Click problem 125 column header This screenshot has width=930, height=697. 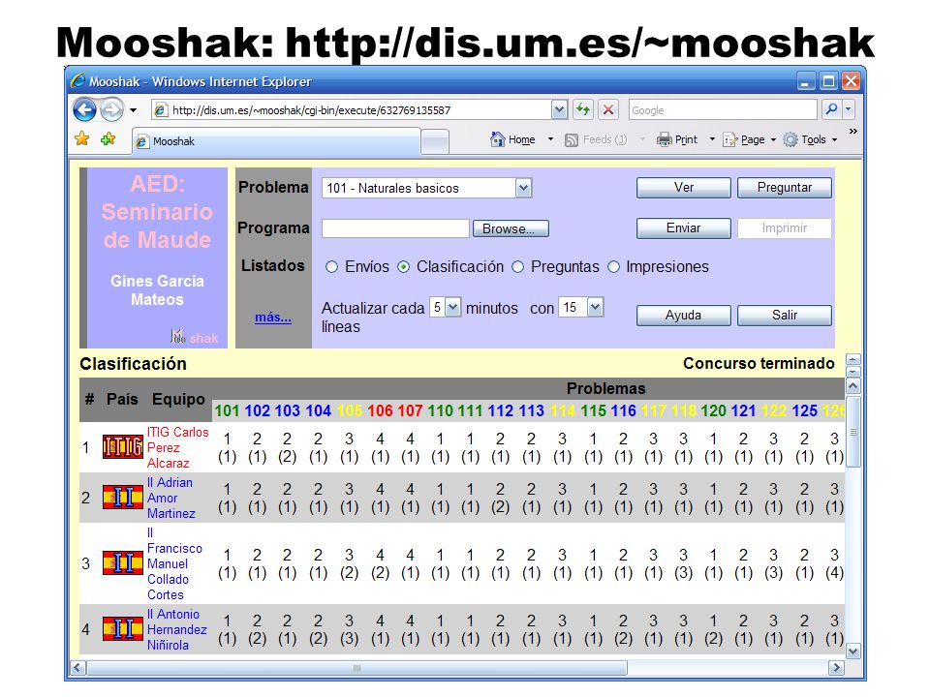804,410
